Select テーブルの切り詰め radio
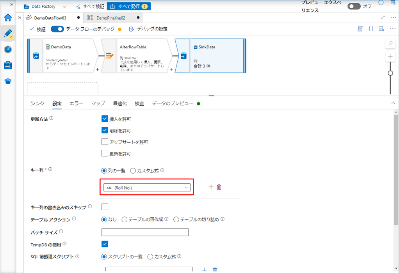399x273 pixels. click(x=176, y=219)
